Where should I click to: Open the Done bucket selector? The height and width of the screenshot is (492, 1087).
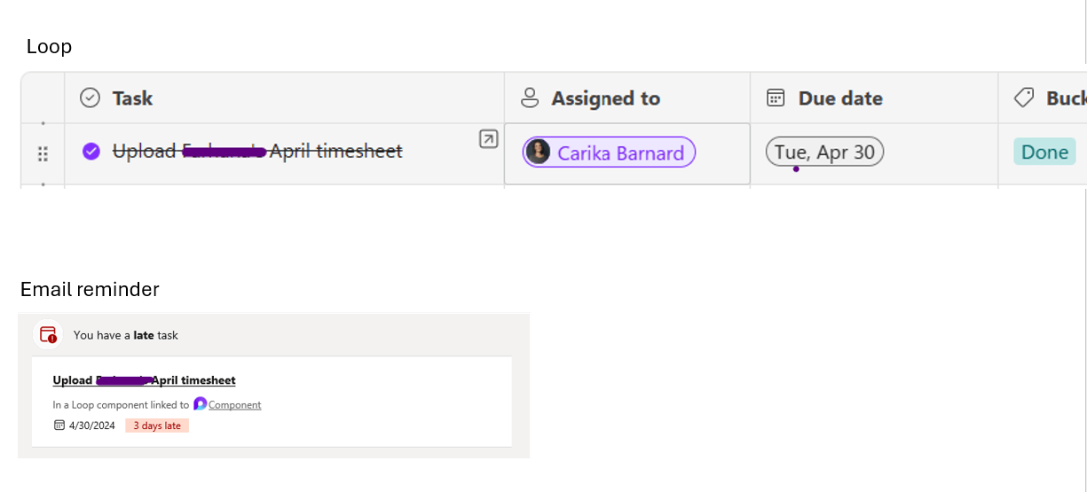1044,152
